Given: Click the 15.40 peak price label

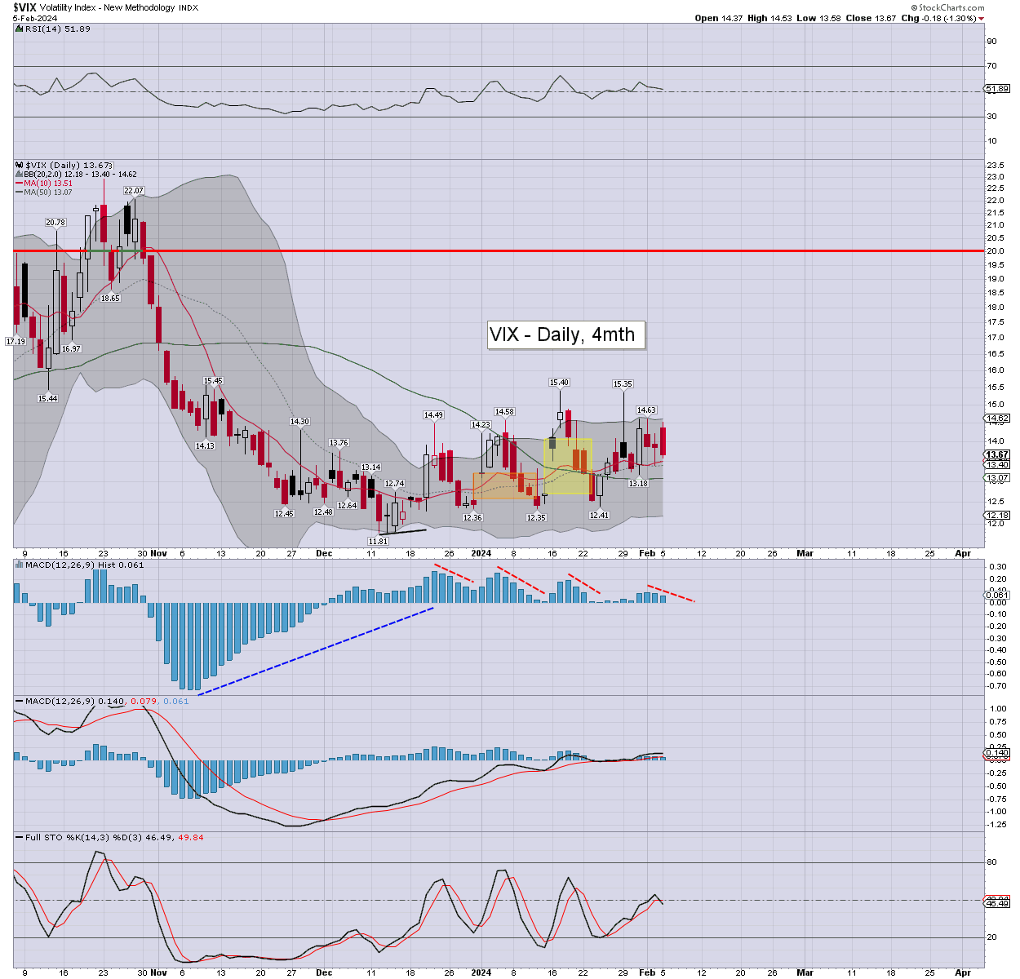Looking at the screenshot, I should [559, 382].
